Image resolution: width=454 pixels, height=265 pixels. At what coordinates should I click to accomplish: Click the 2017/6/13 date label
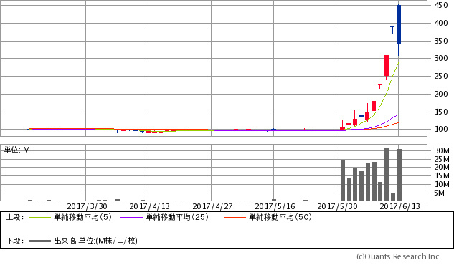coord(400,206)
